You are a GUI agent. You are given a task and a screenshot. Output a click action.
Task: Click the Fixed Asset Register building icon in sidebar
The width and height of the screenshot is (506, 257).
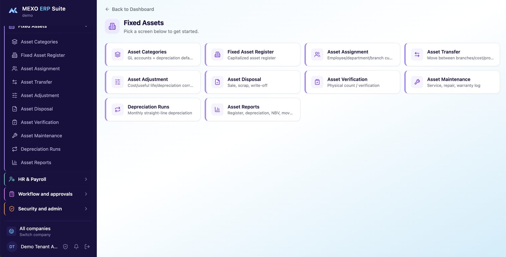click(15, 55)
